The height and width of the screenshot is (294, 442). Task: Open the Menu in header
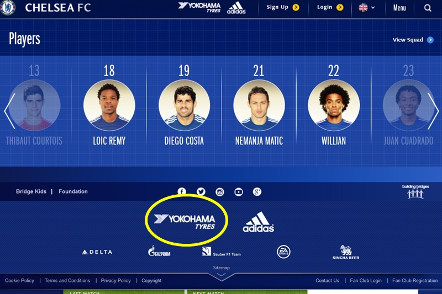coord(399,8)
